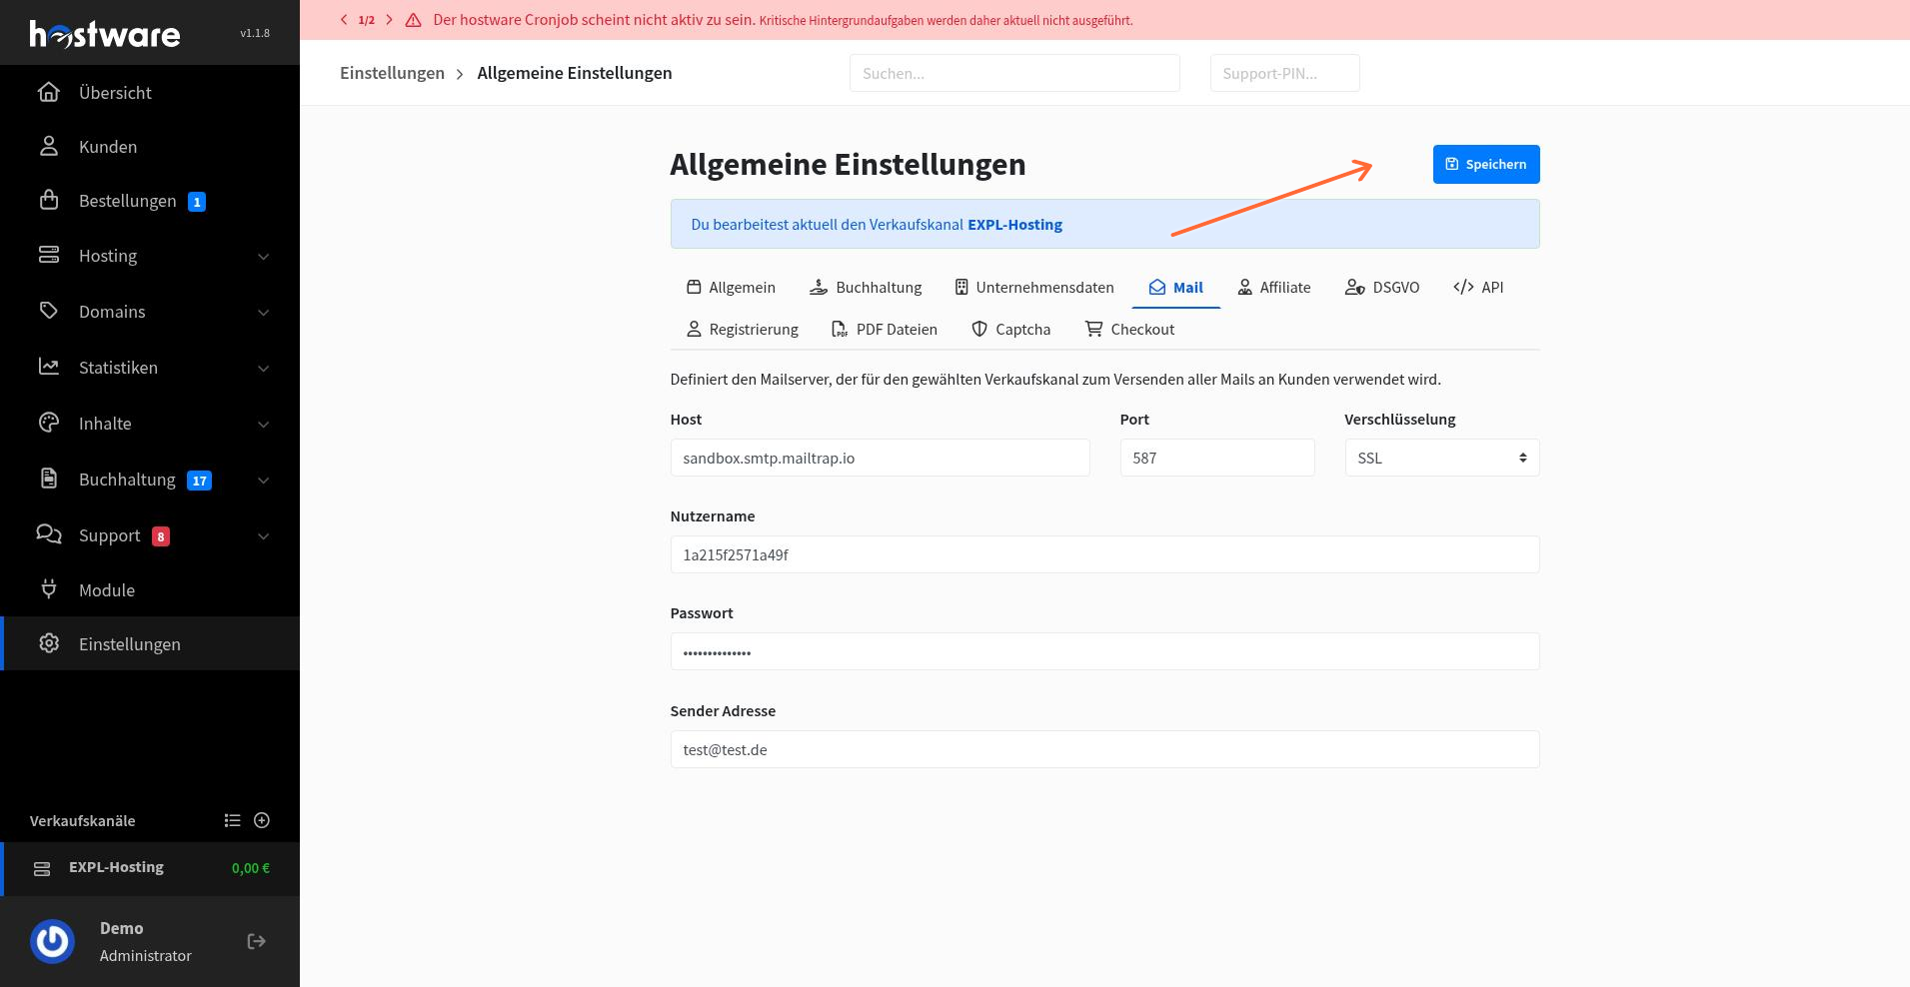Click the Nutzername input field
This screenshot has height=987, width=1910.
[x=1104, y=554]
